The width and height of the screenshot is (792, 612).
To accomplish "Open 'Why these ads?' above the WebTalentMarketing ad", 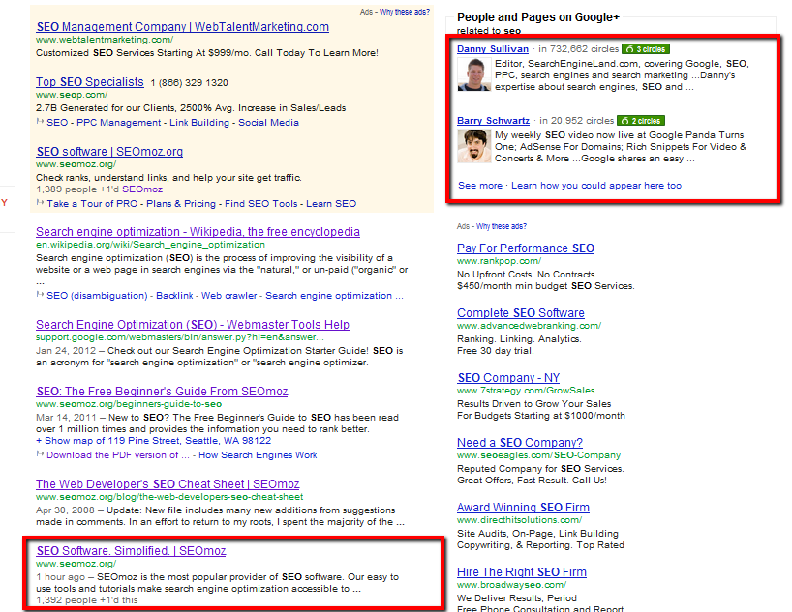I will [x=405, y=12].
